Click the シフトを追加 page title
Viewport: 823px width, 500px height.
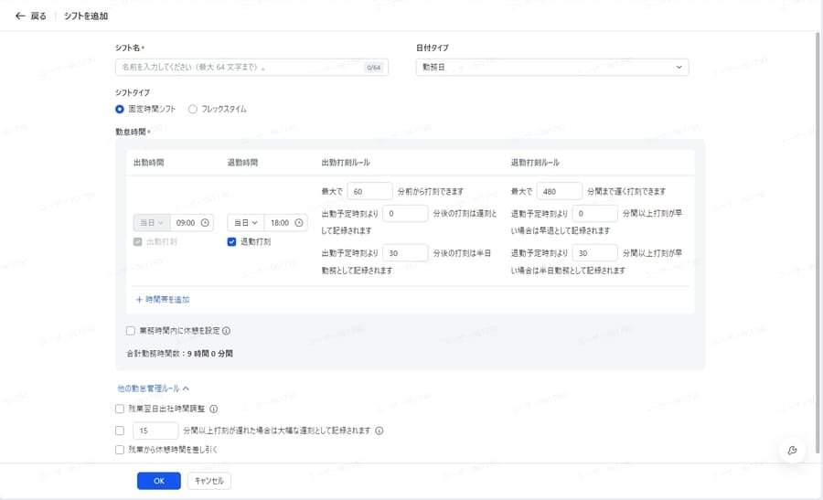tap(86, 16)
